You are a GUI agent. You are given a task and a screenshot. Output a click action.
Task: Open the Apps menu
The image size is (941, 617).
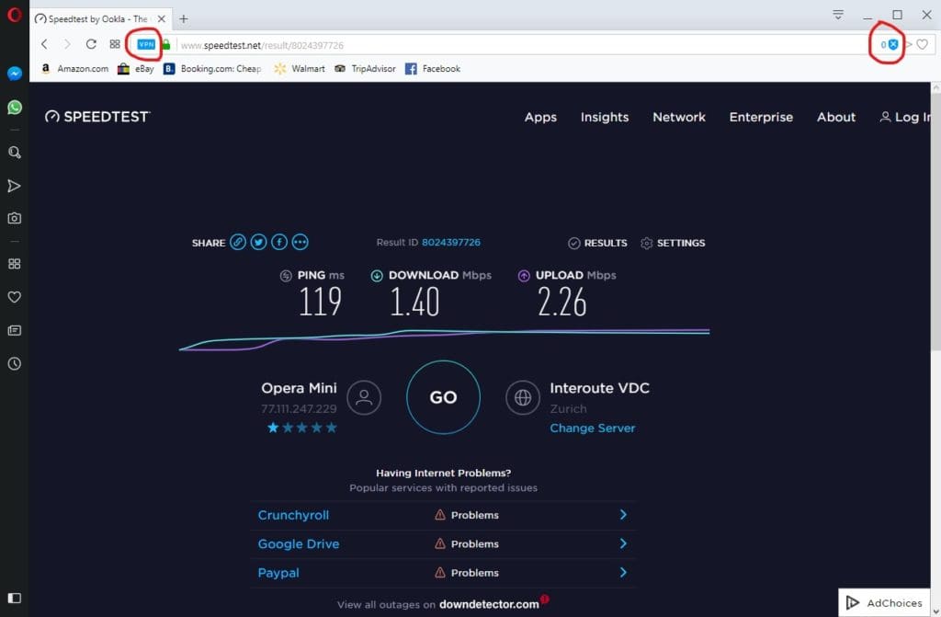[540, 117]
